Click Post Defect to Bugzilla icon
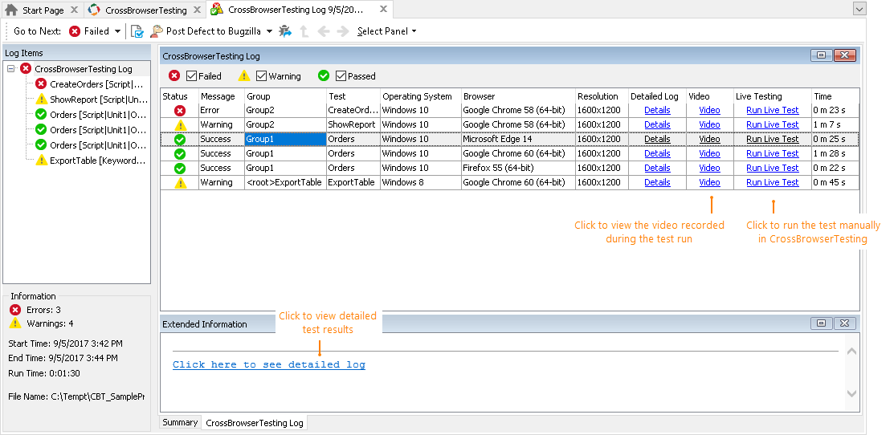Viewport: 894px width, 435px height. click(156, 31)
